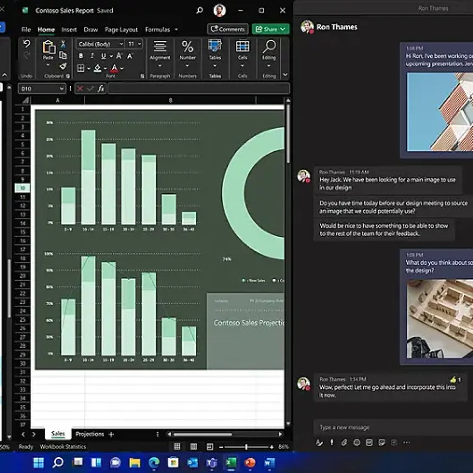
Task: Switch to Page Layout view in status bar
Action: point(193,447)
